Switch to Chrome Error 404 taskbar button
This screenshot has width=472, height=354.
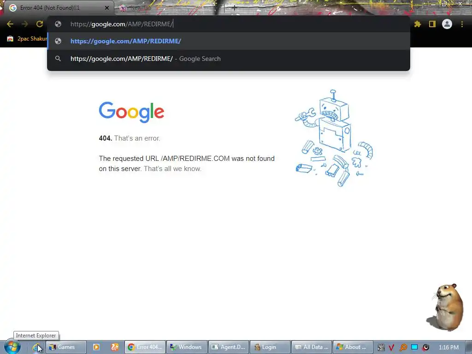(x=145, y=347)
